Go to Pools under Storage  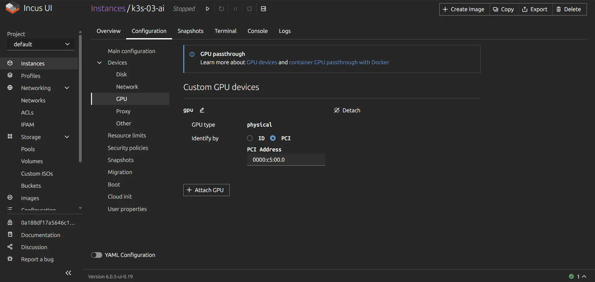(x=28, y=149)
